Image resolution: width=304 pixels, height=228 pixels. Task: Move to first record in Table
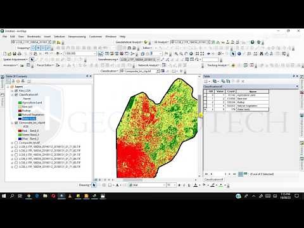pyautogui.click(x=206, y=174)
